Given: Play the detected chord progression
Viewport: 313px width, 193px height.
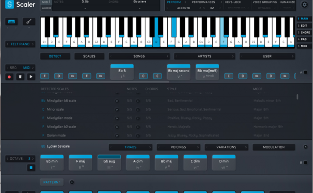Looking at the screenshot, I should (31, 77).
